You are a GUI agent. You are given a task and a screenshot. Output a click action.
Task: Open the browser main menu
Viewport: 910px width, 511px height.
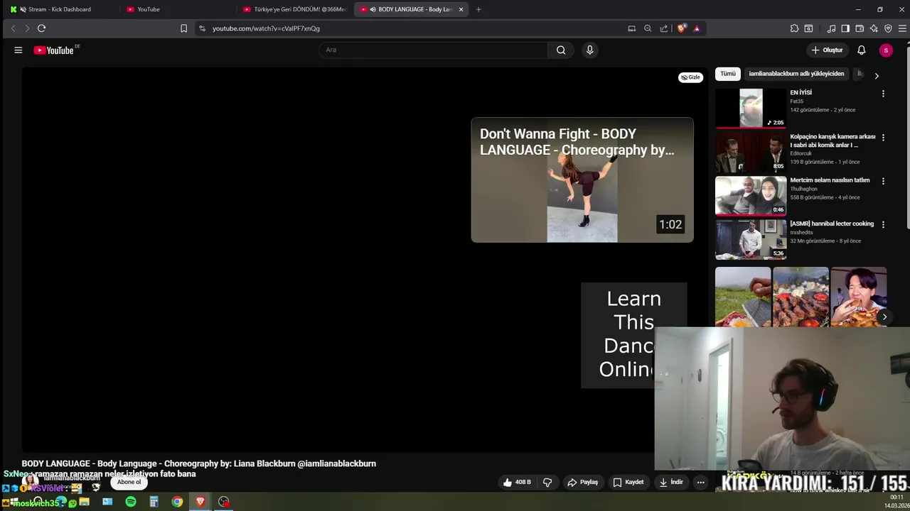click(x=903, y=28)
